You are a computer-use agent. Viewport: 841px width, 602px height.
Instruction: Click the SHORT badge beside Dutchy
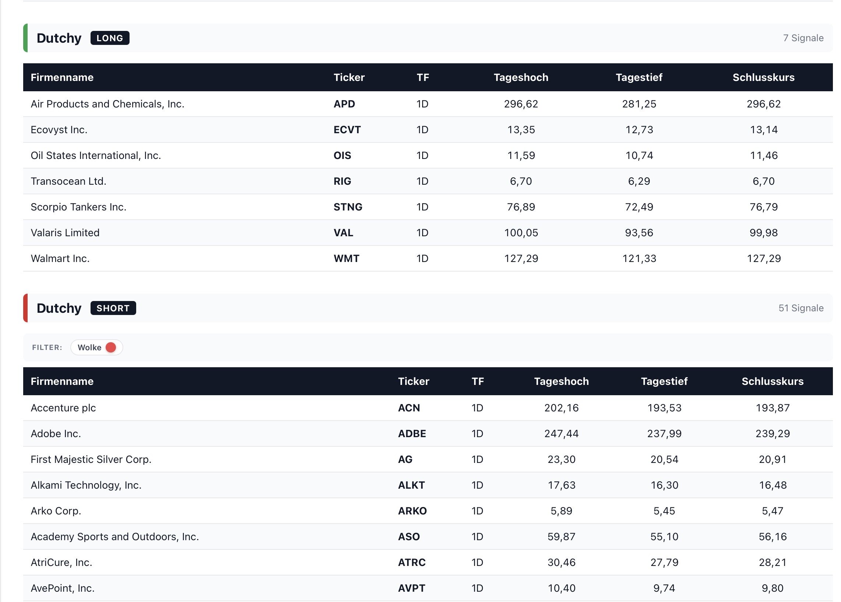pyautogui.click(x=113, y=308)
